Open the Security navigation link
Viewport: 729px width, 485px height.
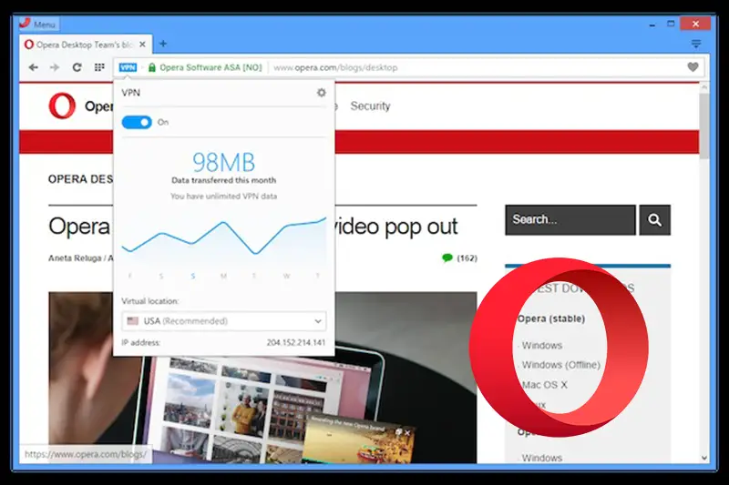click(370, 106)
